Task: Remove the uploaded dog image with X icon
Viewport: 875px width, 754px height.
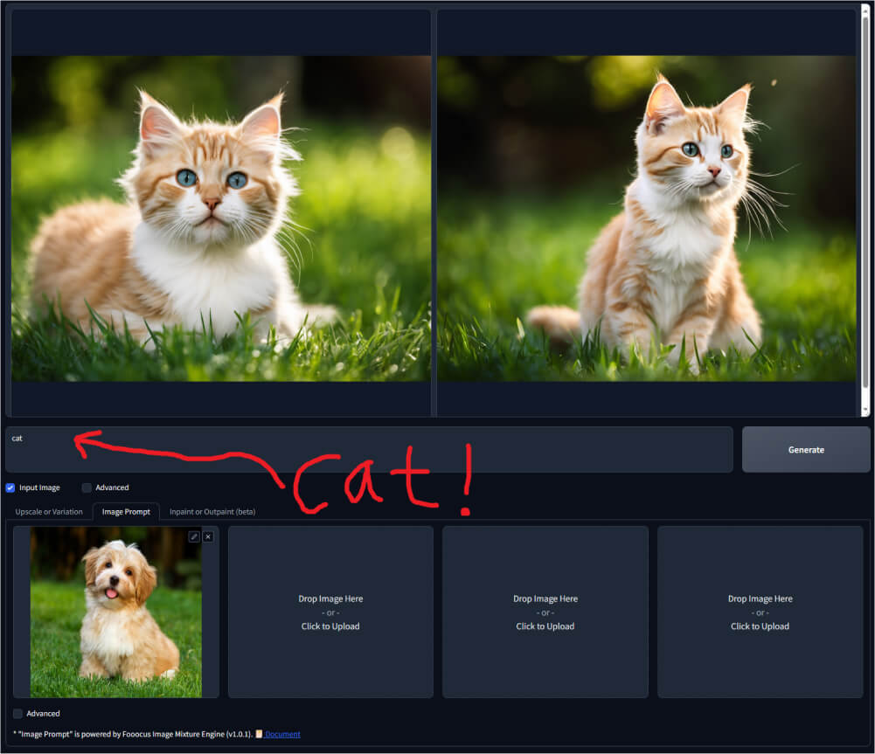Action: (x=208, y=536)
